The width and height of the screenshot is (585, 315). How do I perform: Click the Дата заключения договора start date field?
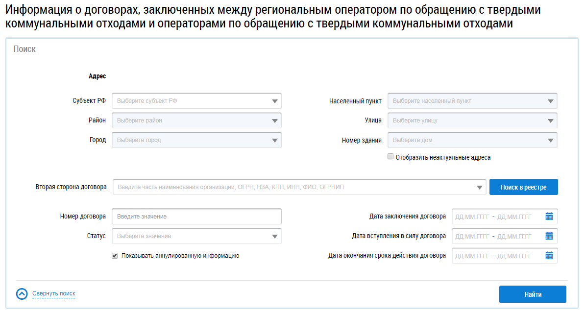pyautogui.click(x=472, y=217)
